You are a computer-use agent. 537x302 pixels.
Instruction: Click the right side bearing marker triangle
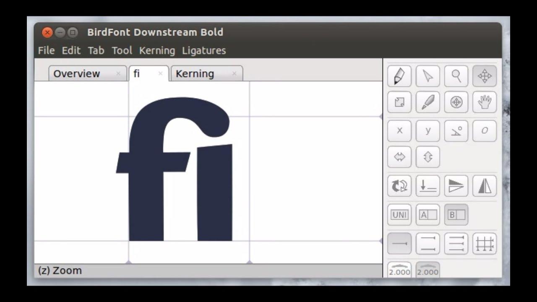(250, 262)
